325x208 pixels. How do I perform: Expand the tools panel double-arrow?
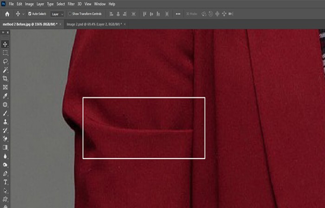3,32
